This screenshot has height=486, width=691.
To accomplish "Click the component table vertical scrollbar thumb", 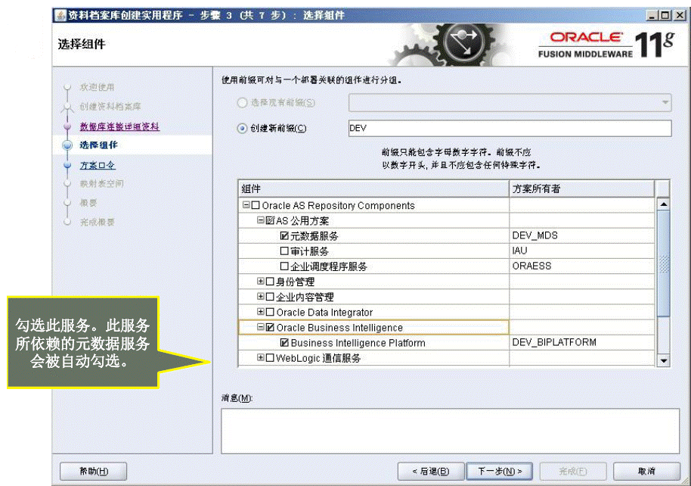I will click(663, 263).
